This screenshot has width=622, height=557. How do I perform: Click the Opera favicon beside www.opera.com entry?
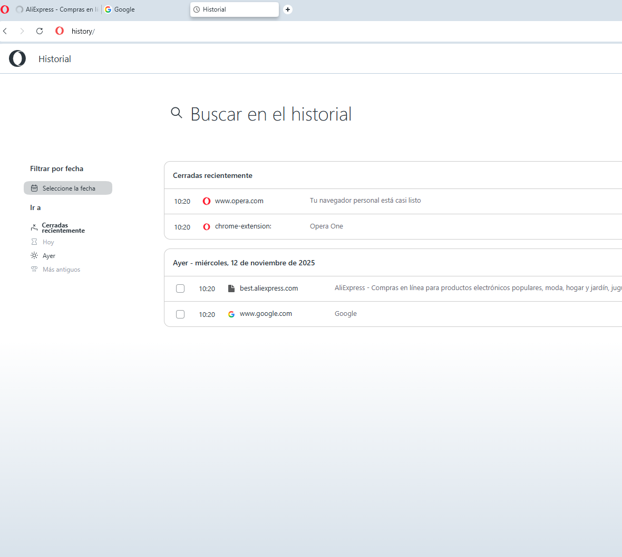206,201
